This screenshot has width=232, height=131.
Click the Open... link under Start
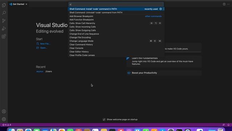(x=43, y=48)
